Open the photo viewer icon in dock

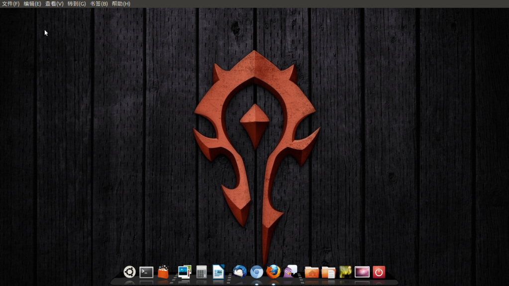pos(185,272)
